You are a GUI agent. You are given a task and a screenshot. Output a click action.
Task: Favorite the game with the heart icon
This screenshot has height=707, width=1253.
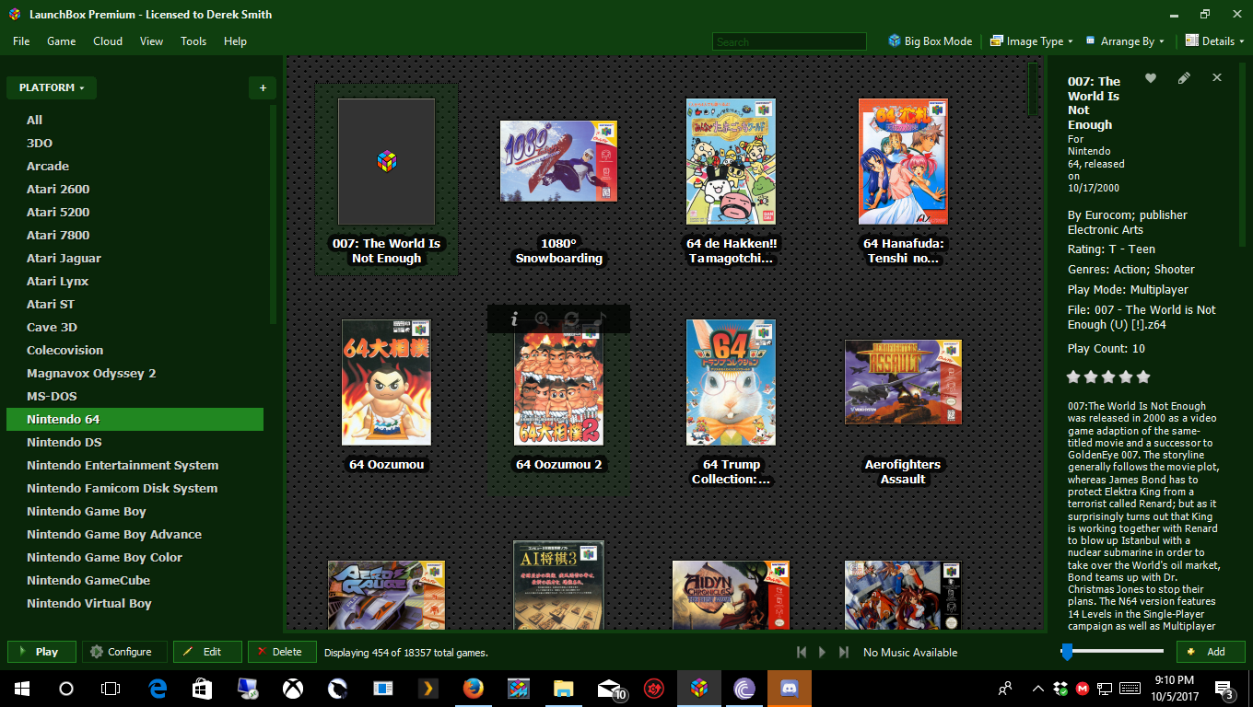pyautogui.click(x=1151, y=78)
